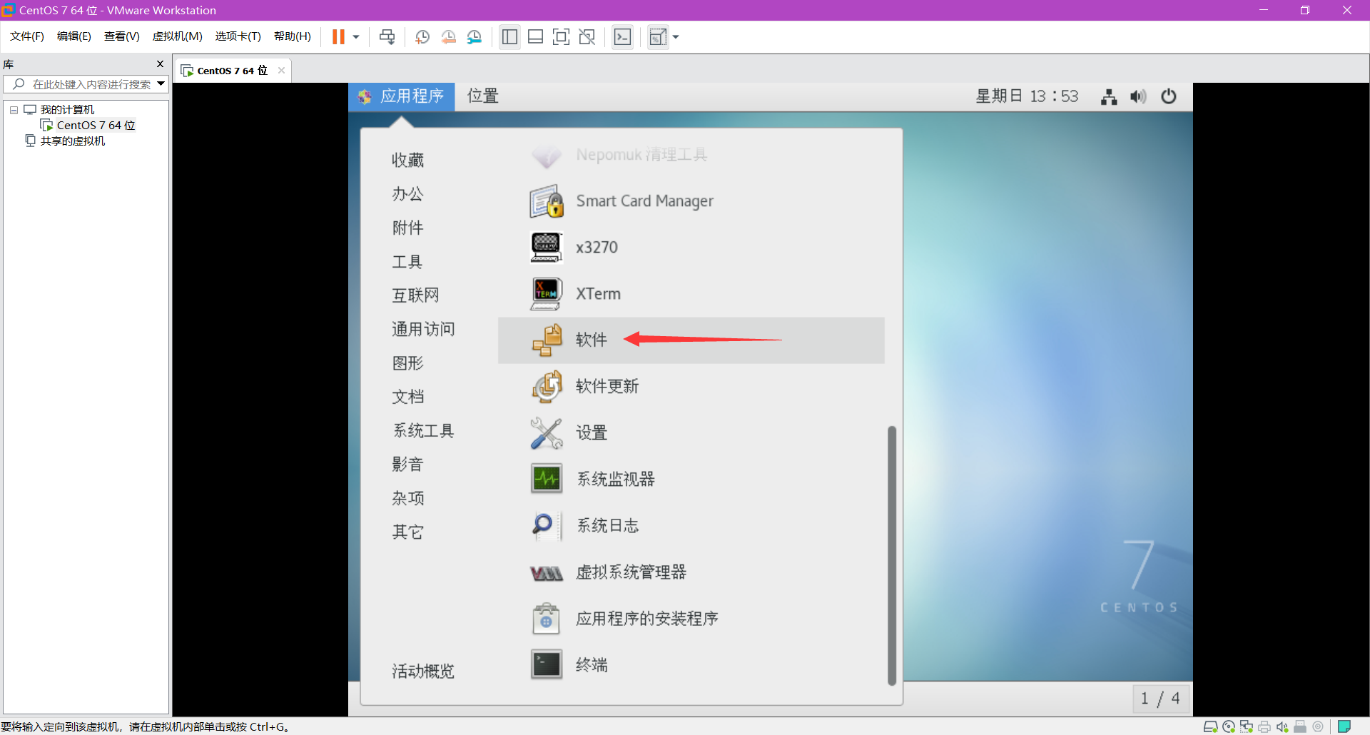1370x735 pixels.
Task: Toggle free stretch display mode
Action: coord(587,36)
